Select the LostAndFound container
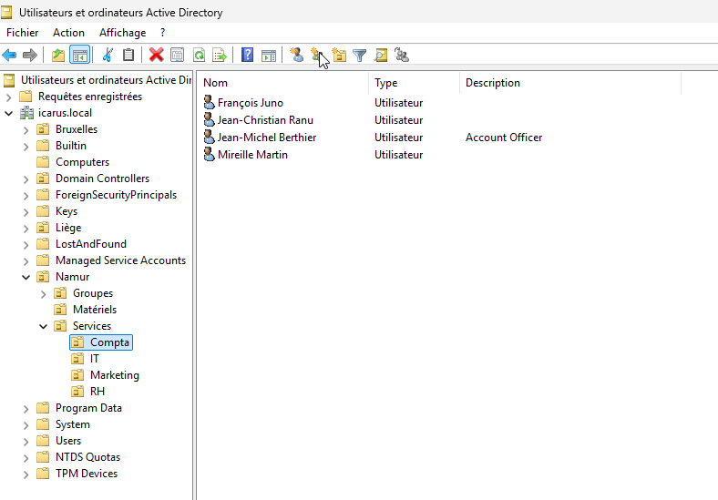The image size is (718, 500). click(x=91, y=244)
